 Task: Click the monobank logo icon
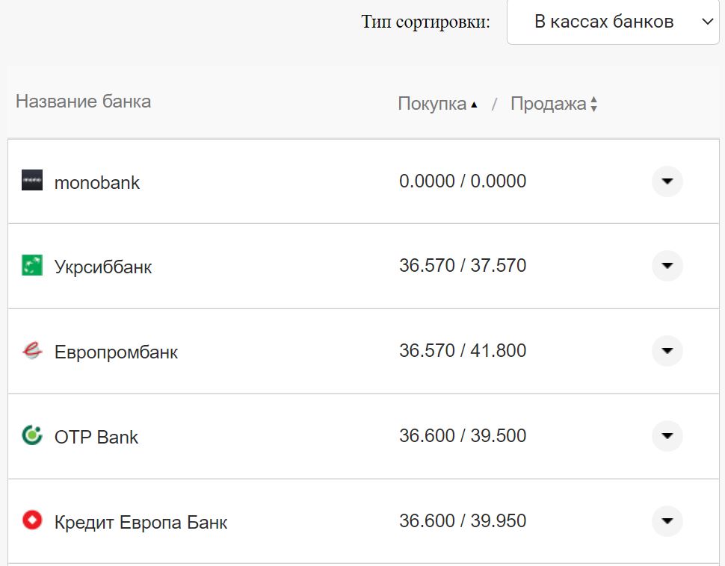tap(32, 181)
